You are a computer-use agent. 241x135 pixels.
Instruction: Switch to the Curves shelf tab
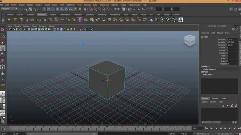point(20,15)
